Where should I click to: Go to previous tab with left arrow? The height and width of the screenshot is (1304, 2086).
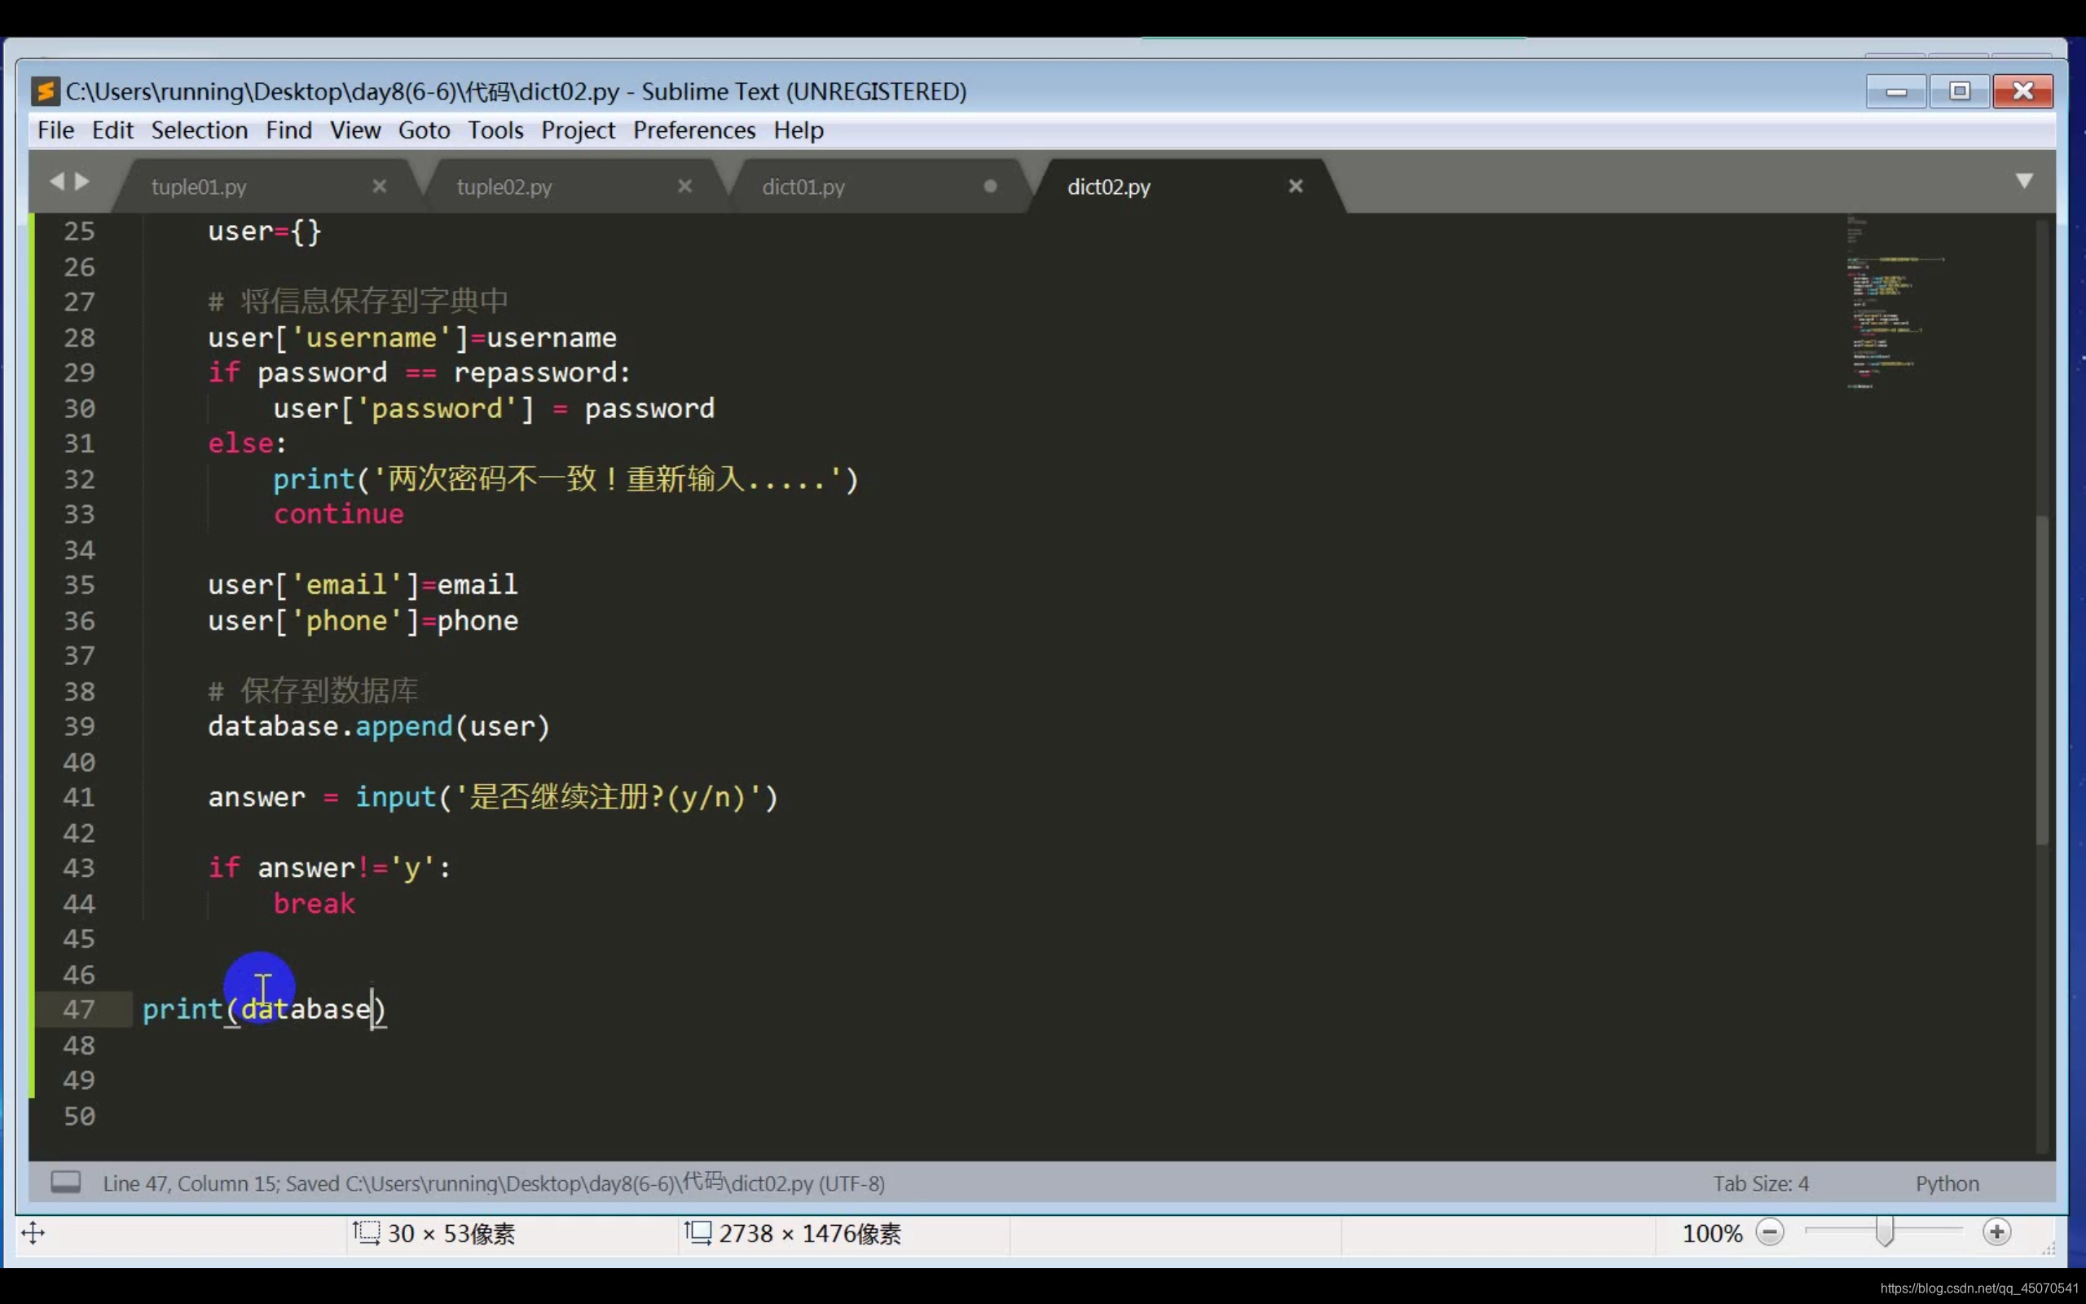coord(57,181)
